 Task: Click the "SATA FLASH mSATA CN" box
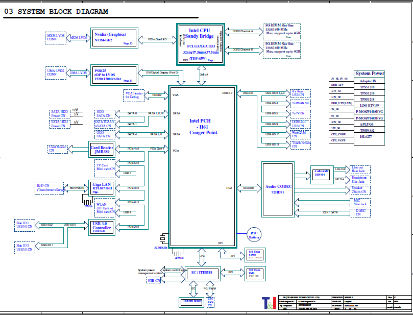pyautogui.click(x=105, y=124)
